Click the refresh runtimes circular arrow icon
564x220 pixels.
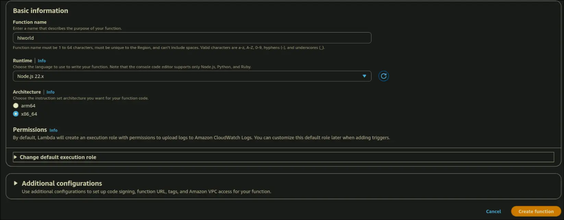point(383,76)
